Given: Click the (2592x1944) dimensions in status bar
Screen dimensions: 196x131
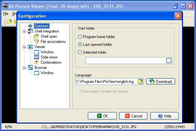Looking at the screenshot, I should tap(175, 127).
